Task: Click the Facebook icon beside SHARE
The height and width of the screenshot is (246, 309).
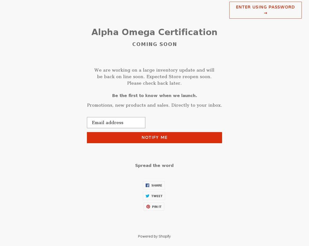Action: [x=148, y=185]
